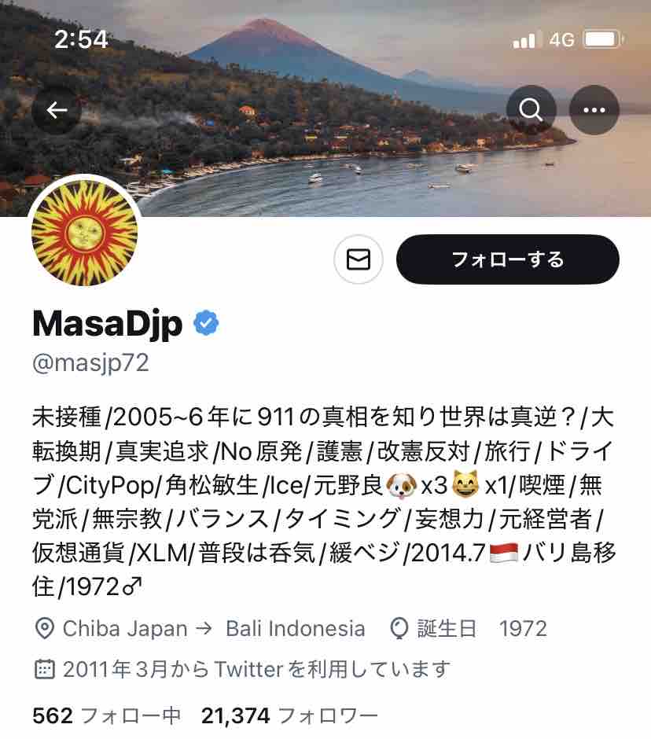Tap the back arrow button

(x=57, y=110)
